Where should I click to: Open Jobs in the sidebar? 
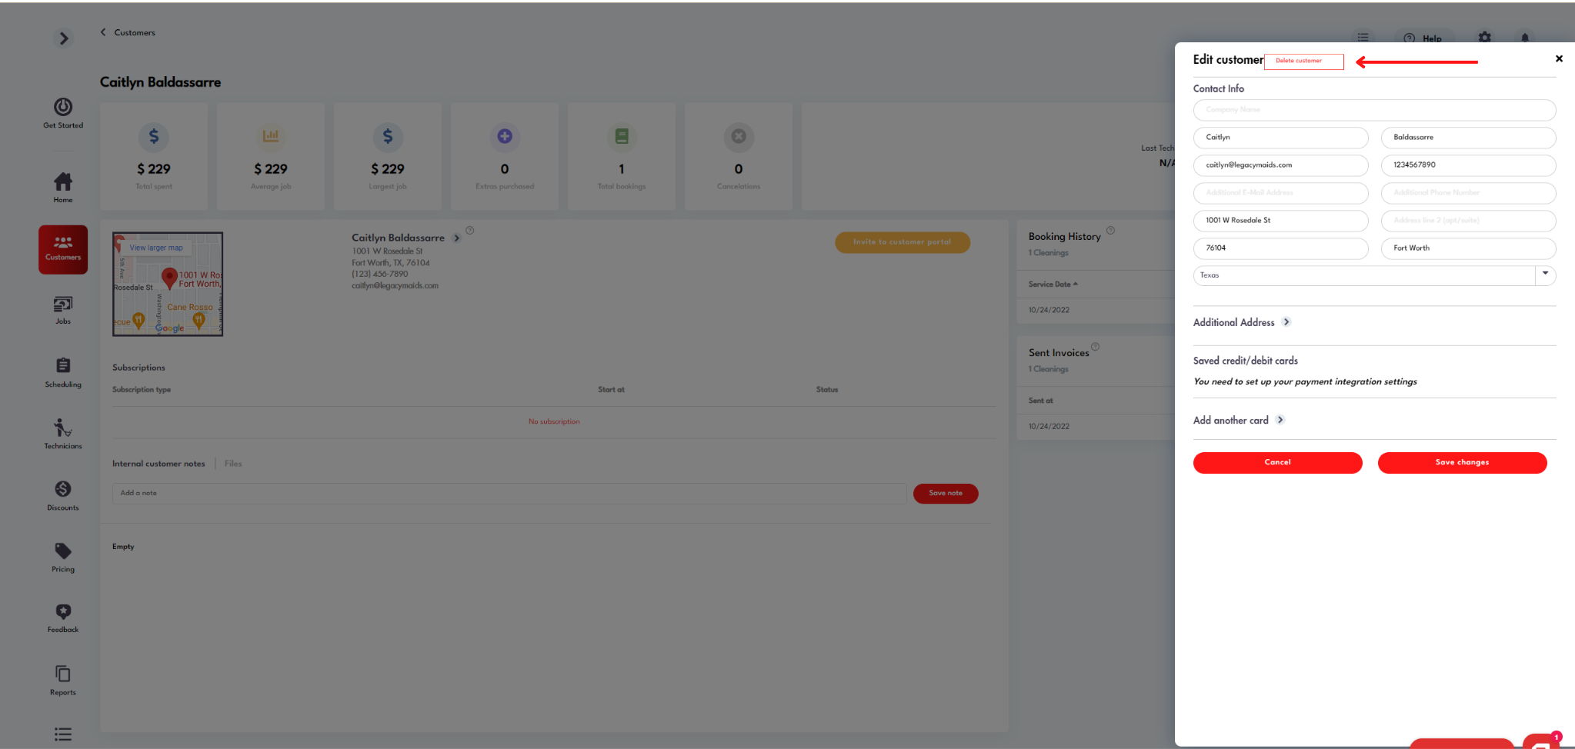pos(63,310)
